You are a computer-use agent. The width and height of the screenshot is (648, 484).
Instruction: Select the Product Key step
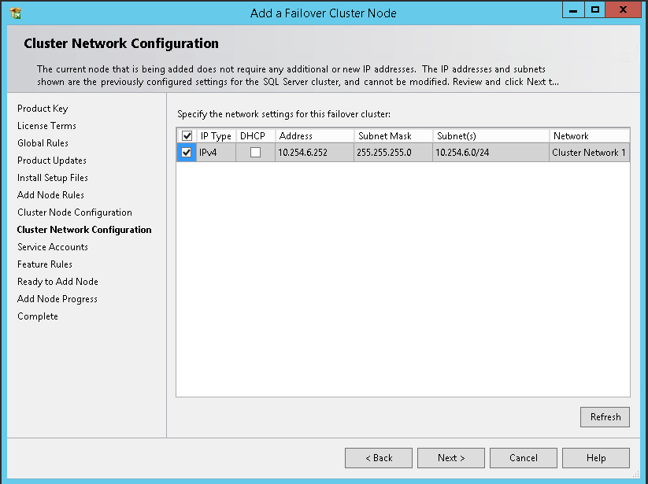[x=43, y=109]
